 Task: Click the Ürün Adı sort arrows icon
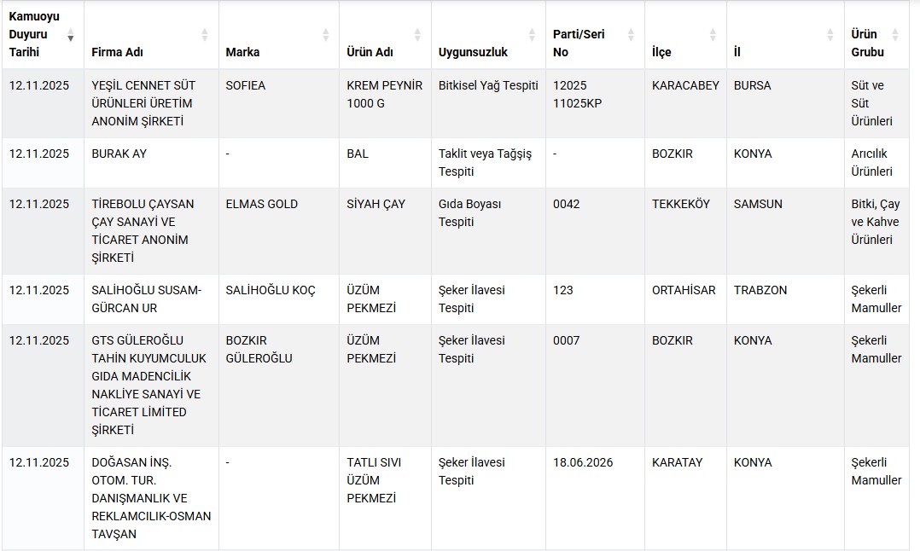[417, 35]
